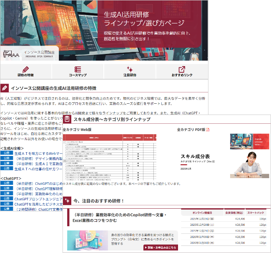Click the external link icon above おすすめリンク
Image resolution: width=271 pixels, height=253 pixels.
[x=182, y=69]
